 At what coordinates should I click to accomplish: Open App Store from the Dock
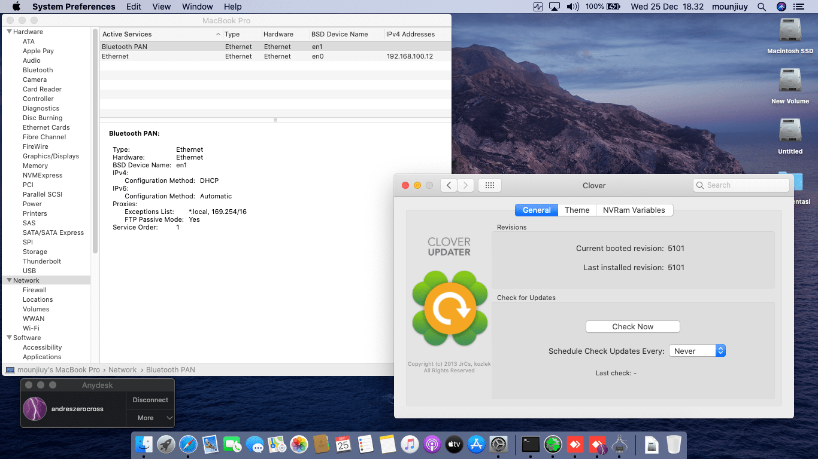click(476, 444)
